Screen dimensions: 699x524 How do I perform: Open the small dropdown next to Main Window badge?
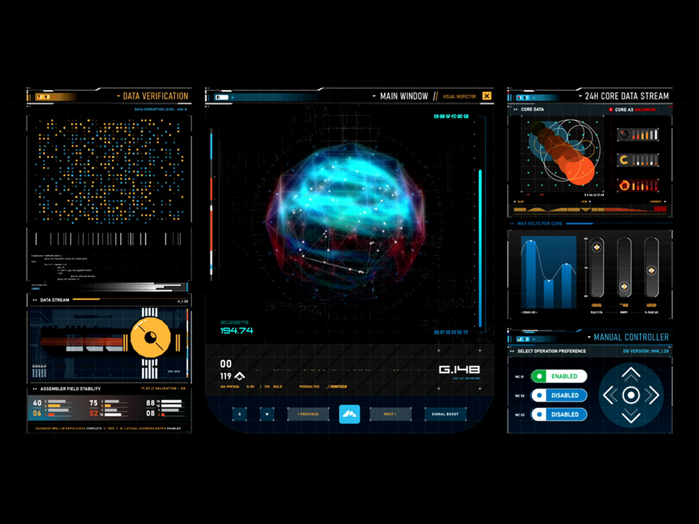tap(232, 97)
